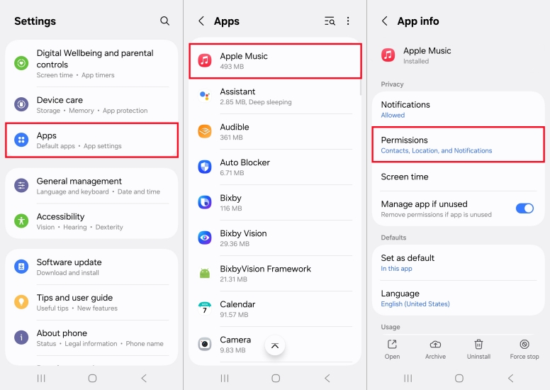
Task: Open Notifications setting in App info
Action: point(458,109)
